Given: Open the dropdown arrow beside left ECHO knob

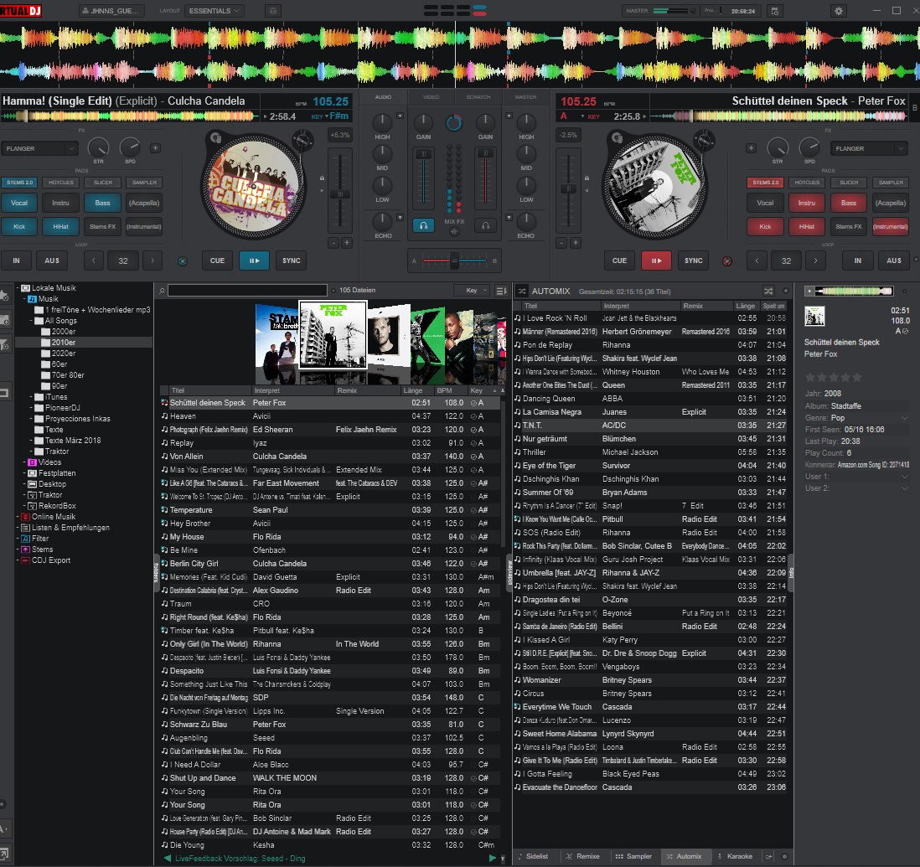Looking at the screenshot, I should (401, 218).
